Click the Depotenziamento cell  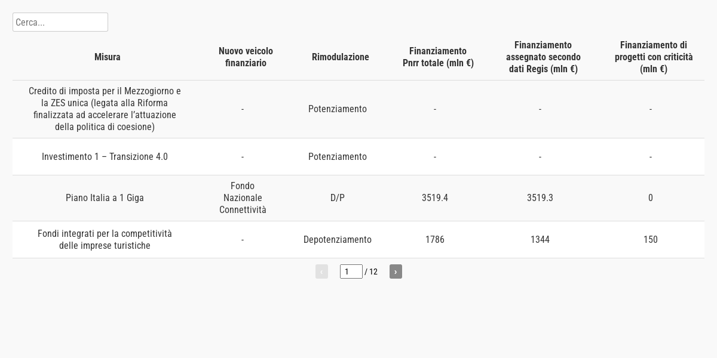coord(338,240)
